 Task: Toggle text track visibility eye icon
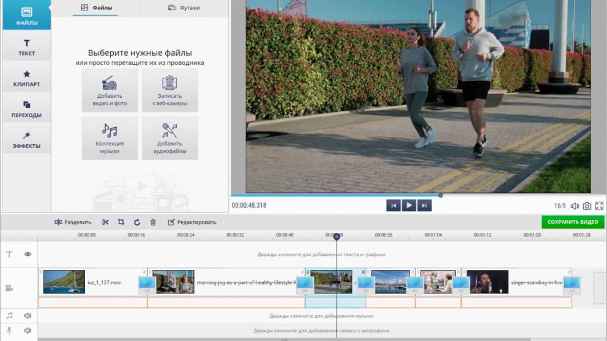coord(28,254)
